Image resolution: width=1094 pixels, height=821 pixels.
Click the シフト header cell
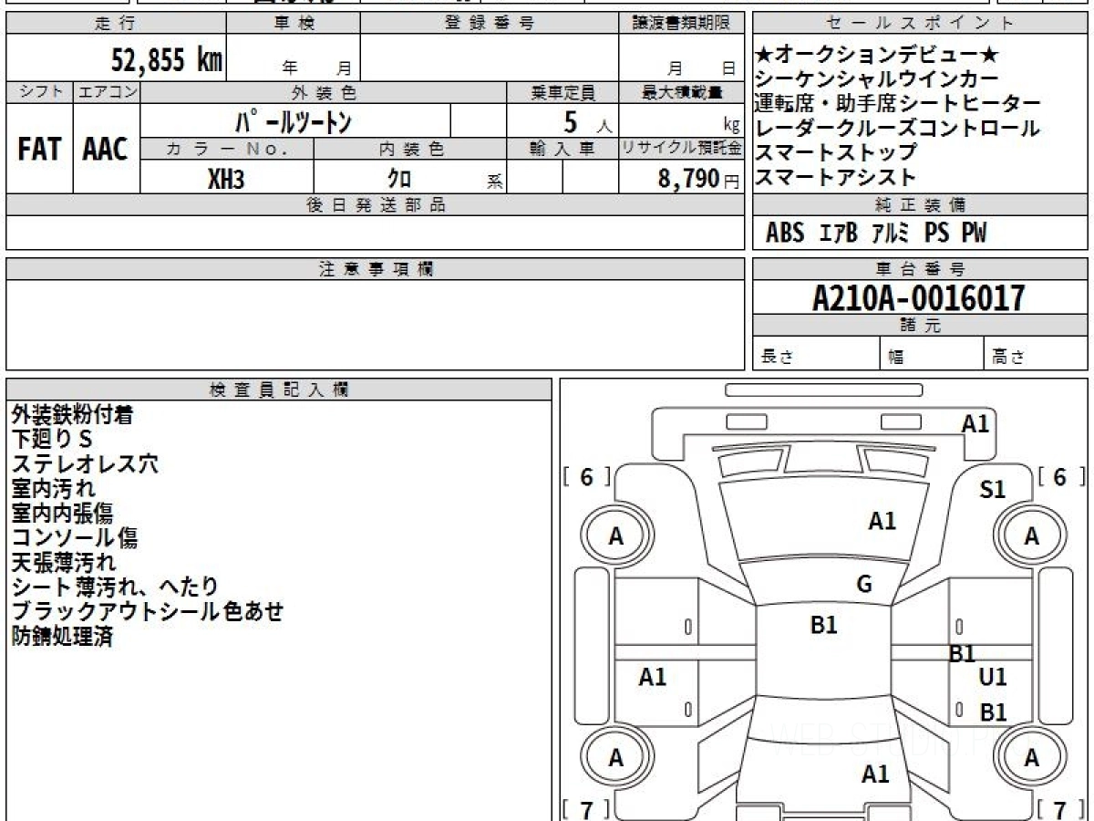click(x=40, y=92)
